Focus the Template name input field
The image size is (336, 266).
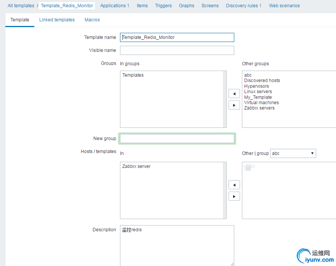(x=177, y=37)
